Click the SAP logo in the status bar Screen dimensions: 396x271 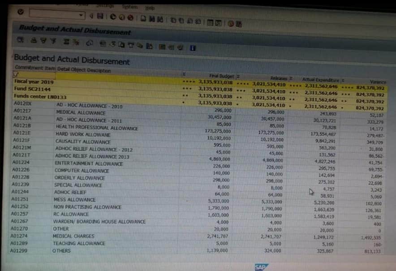pyautogui.click(x=261, y=267)
